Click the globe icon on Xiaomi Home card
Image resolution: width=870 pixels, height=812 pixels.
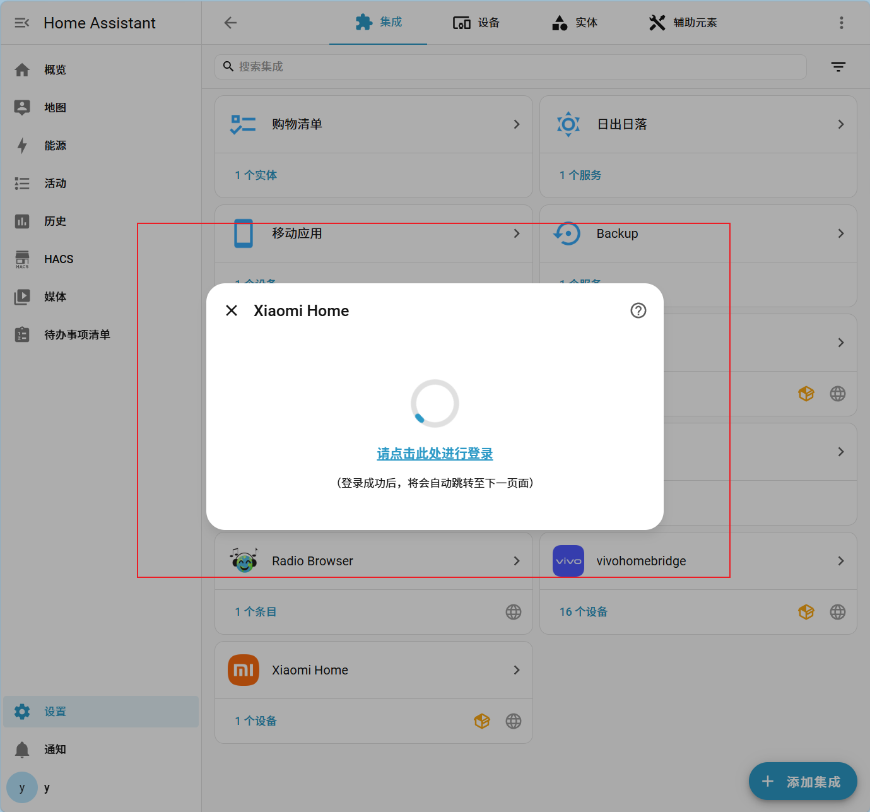point(514,721)
